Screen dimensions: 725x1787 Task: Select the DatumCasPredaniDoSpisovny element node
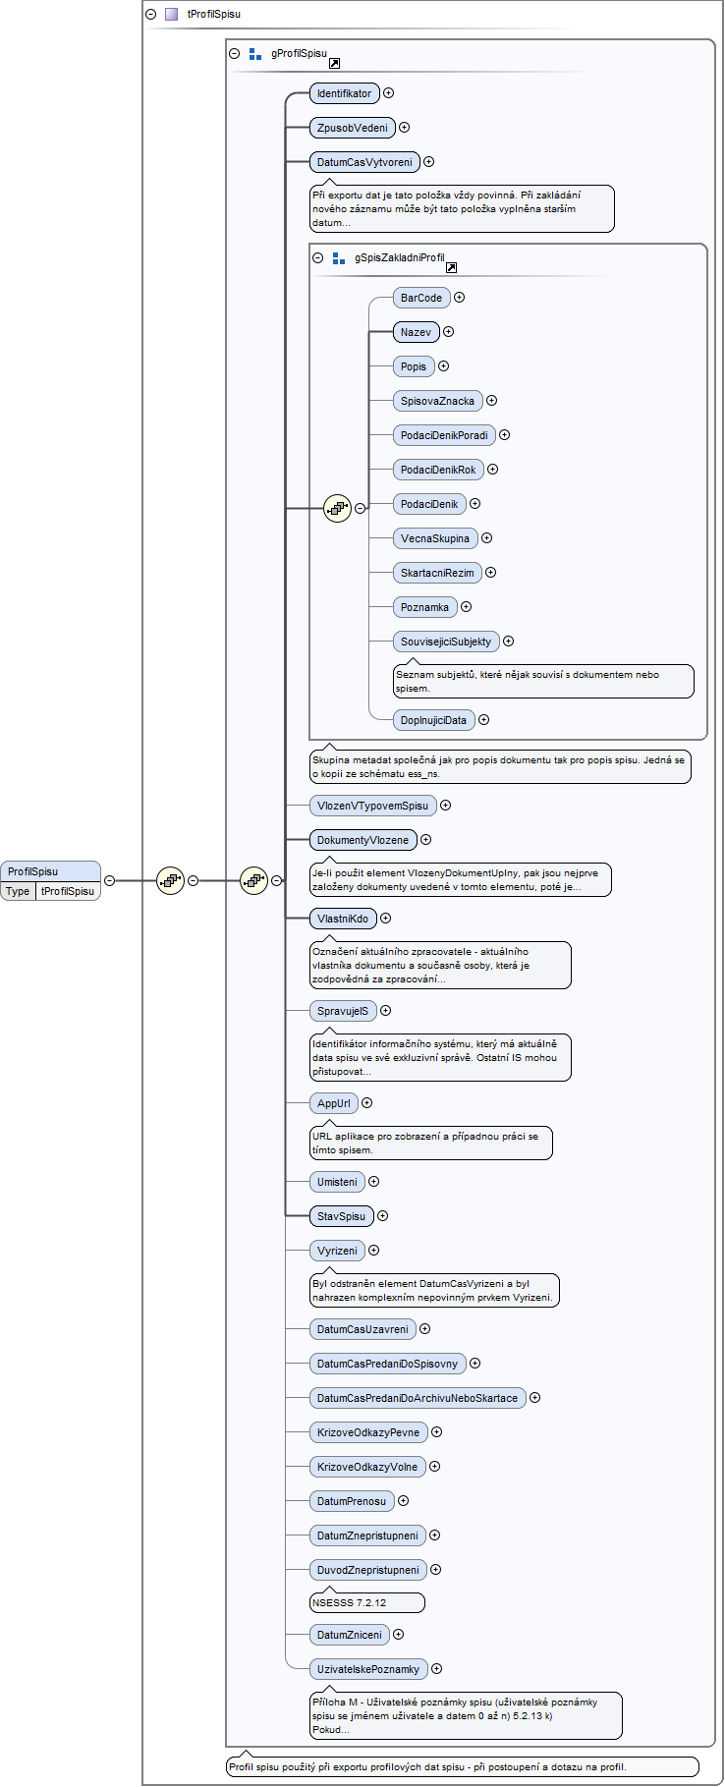(388, 1364)
